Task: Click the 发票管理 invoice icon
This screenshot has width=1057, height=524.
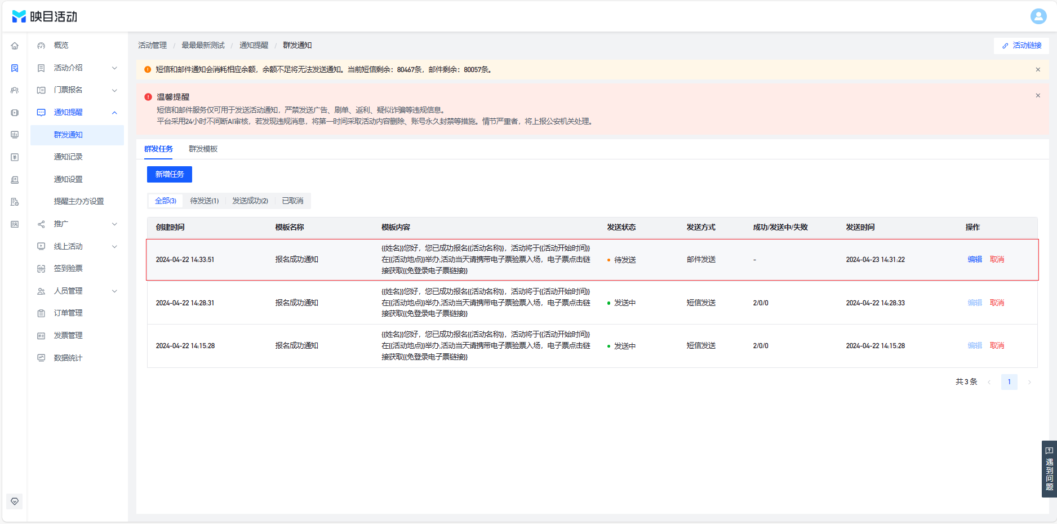Action: pyautogui.click(x=41, y=336)
